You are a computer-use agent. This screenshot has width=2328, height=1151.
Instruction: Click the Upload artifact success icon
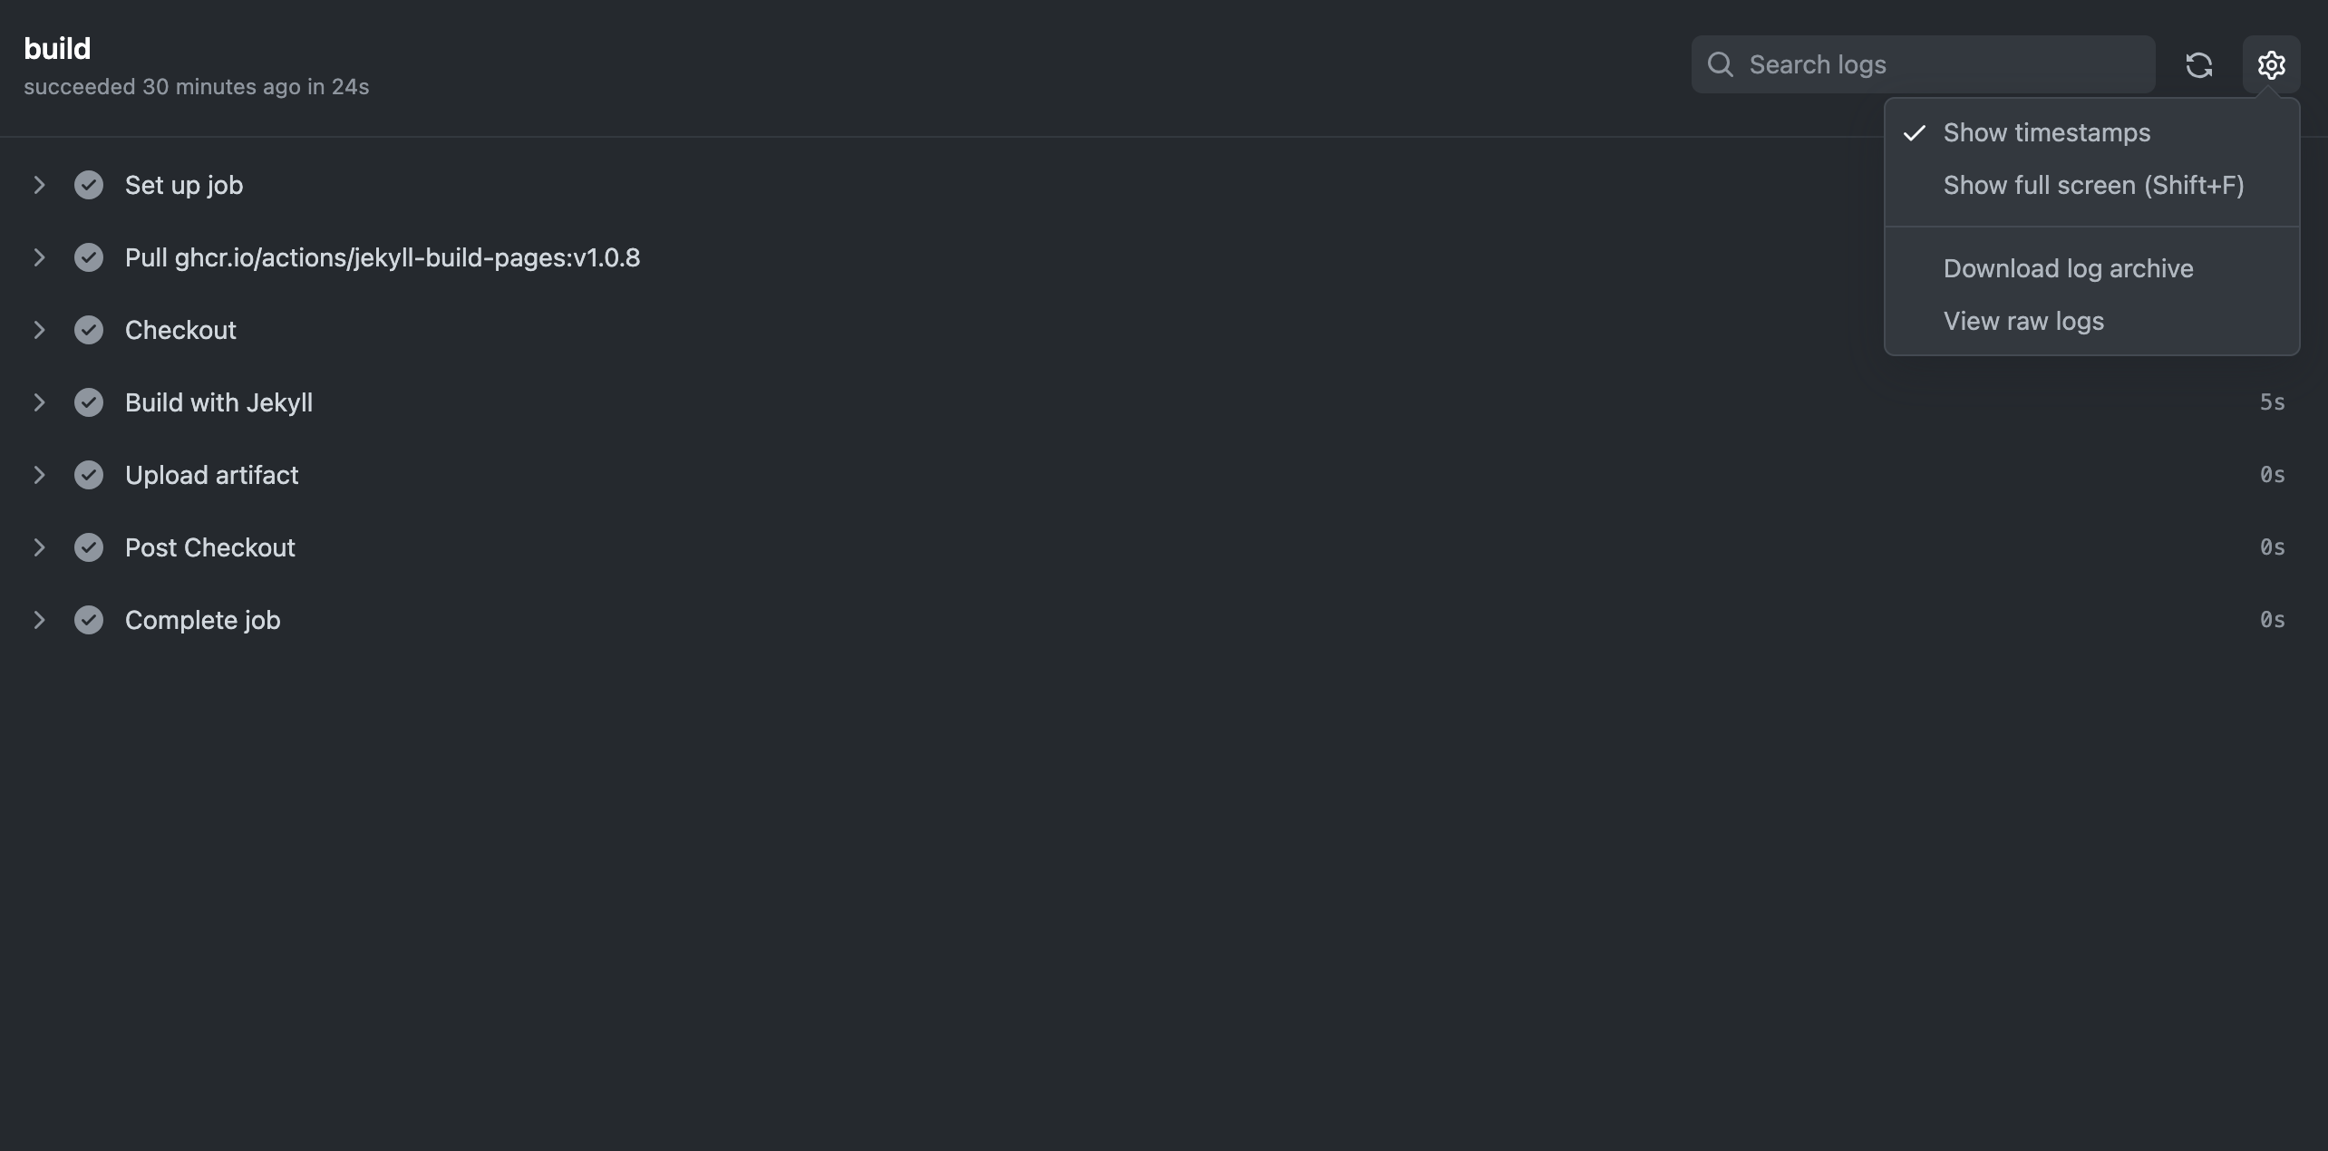[89, 475]
